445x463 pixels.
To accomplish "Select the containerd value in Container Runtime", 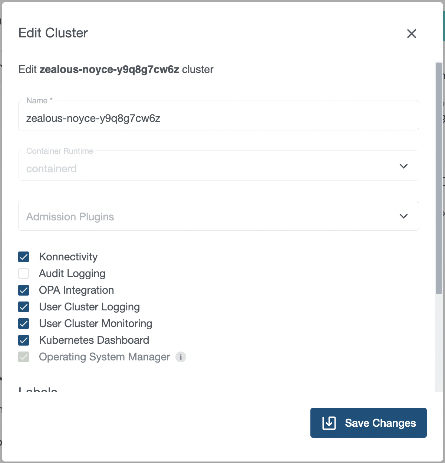I will click(51, 169).
